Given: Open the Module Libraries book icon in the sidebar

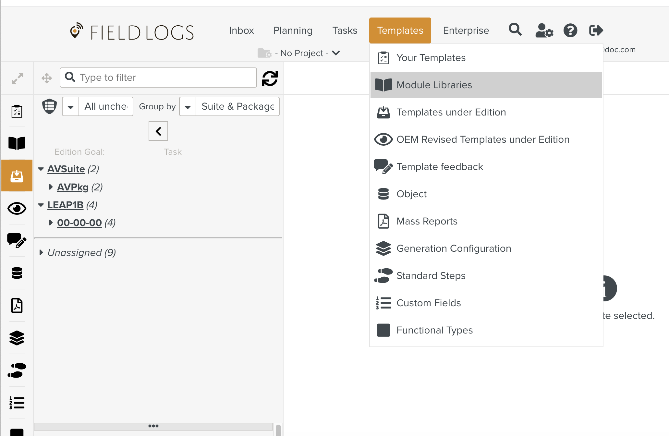Looking at the screenshot, I should point(17,143).
